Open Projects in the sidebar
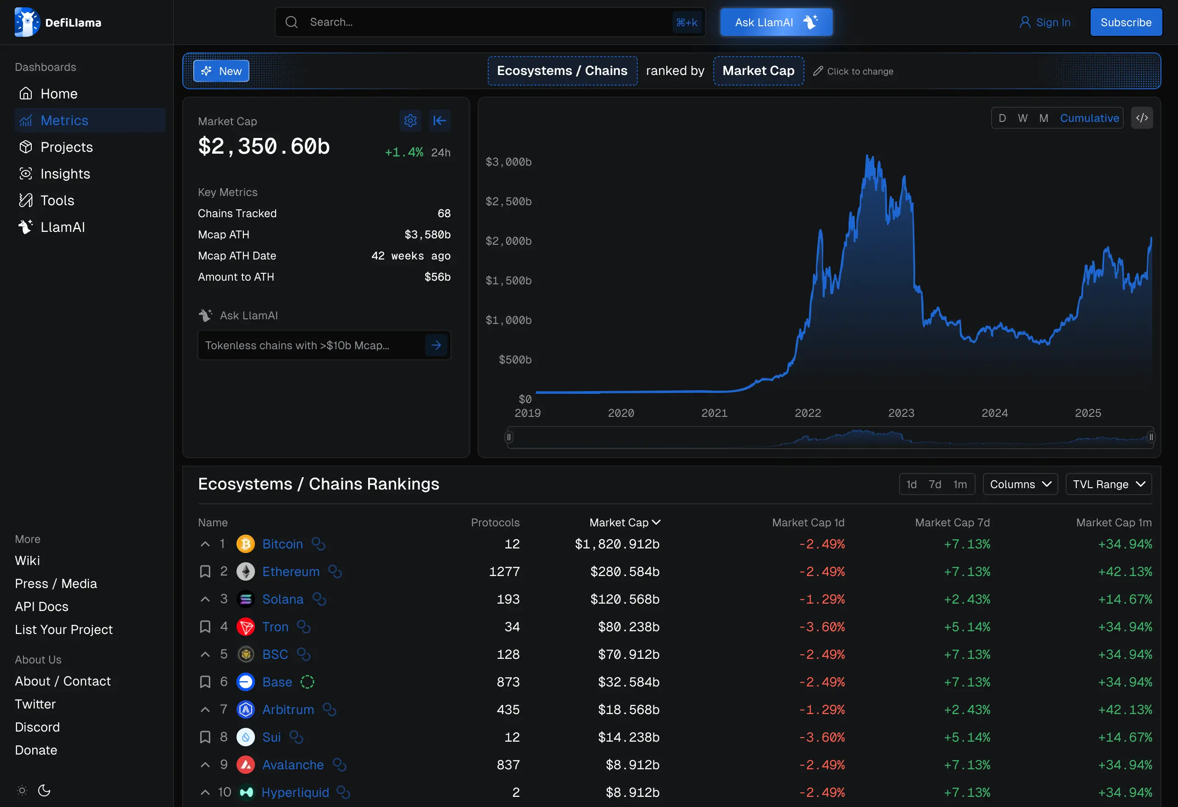The image size is (1178, 807). [90, 147]
